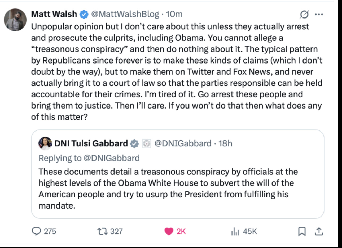Screen dimensions: 342x248
Task: Toggle the bookmark icon
Action: 302,232
